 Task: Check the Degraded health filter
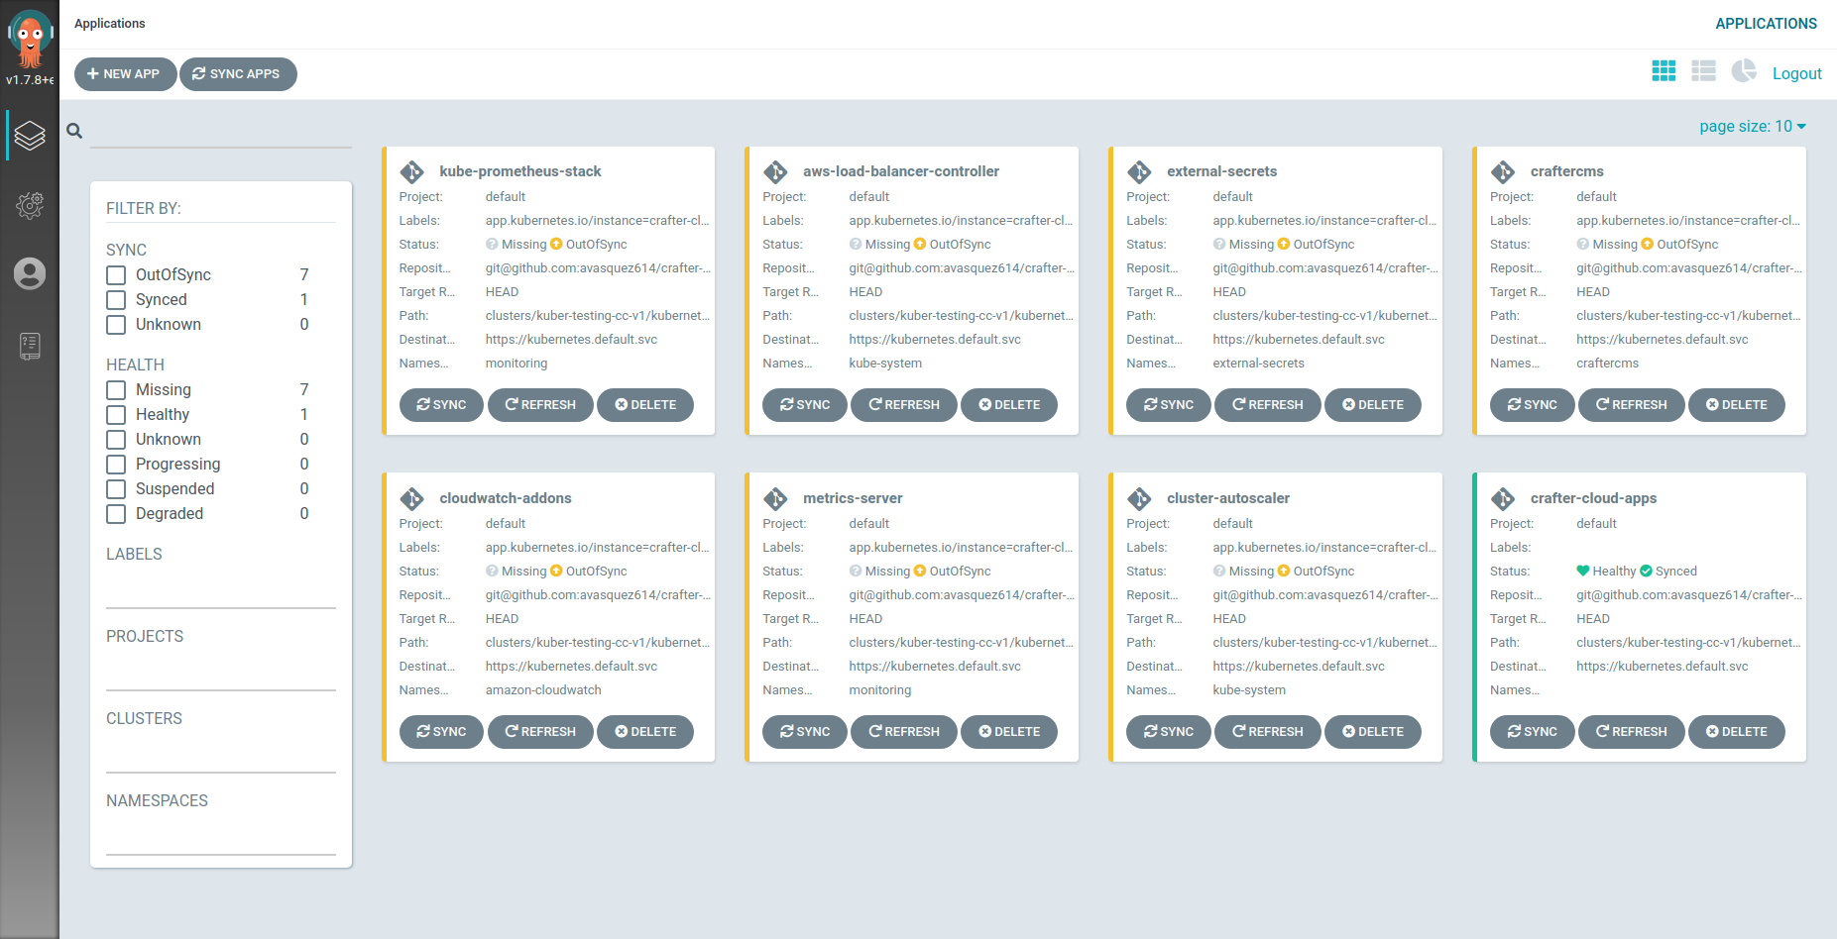point(116,514)
